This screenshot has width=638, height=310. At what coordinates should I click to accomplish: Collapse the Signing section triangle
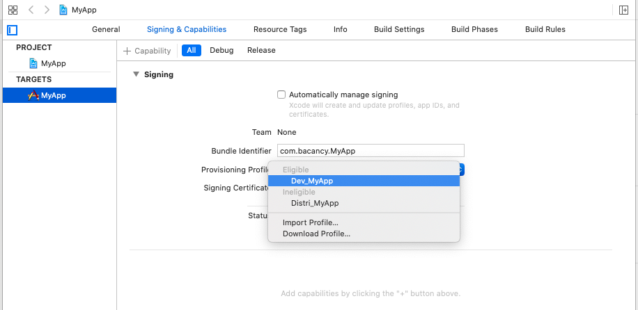click(x=136, y=74)
